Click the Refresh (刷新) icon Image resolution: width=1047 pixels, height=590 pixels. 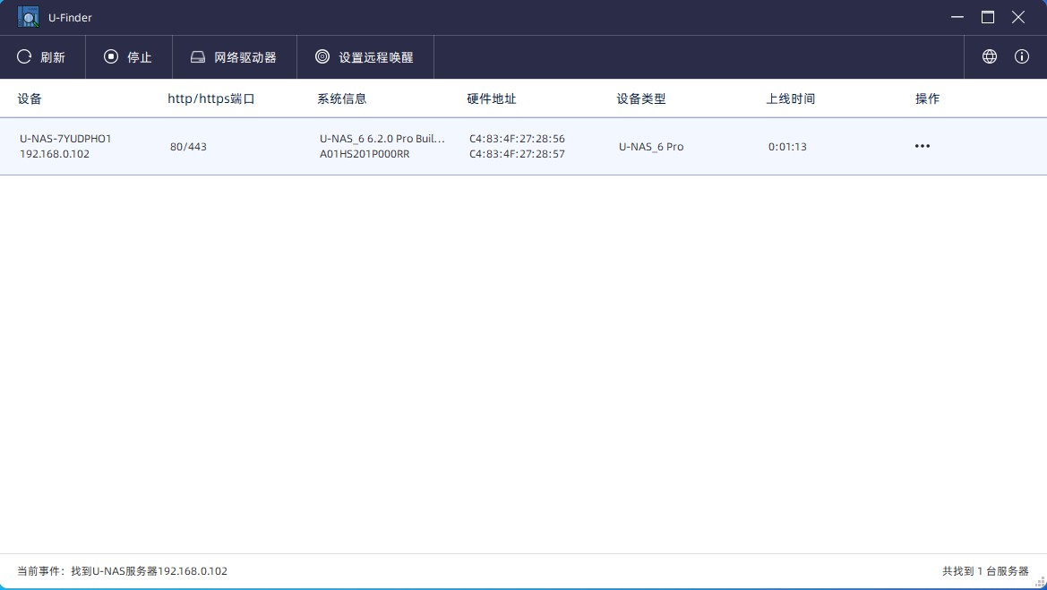pyautogui.click(x=24, y=56)
